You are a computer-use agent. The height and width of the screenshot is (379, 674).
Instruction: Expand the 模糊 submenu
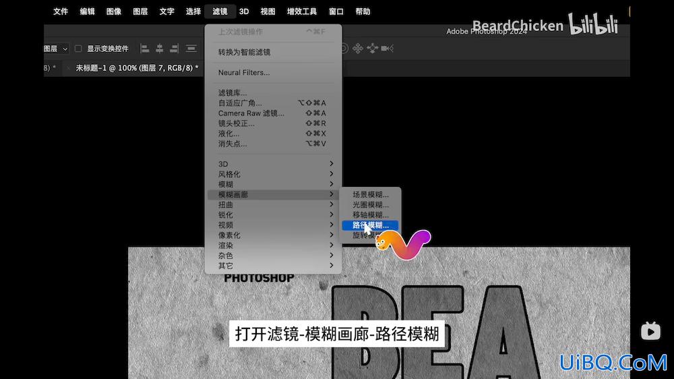click(275, 184)
